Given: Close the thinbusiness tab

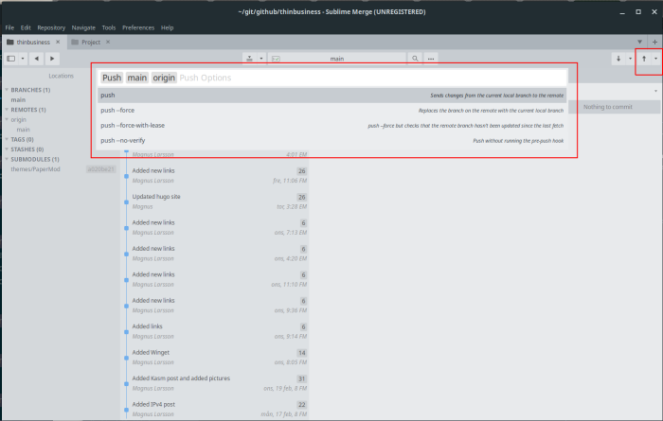Looking at the screenshot, I should (x=58, y=42).
